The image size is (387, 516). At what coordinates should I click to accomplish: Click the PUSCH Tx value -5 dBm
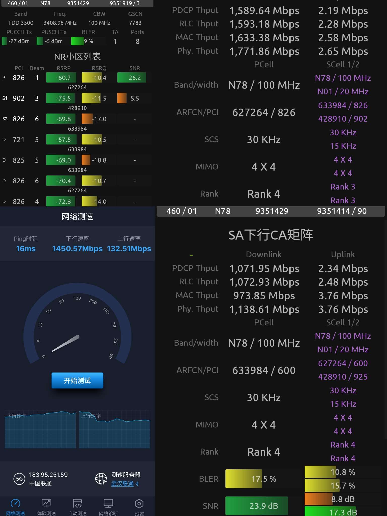[54, 41]
